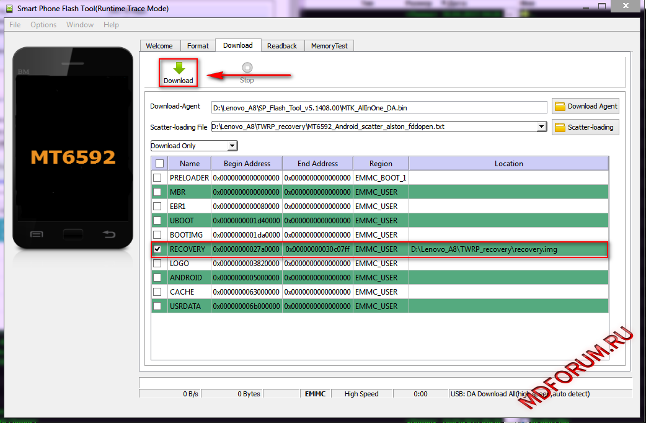Toggle the select-all checkbox in table header
Image resolution: width=646 pixels, height=423 pixels.
[x=159, y=164]
